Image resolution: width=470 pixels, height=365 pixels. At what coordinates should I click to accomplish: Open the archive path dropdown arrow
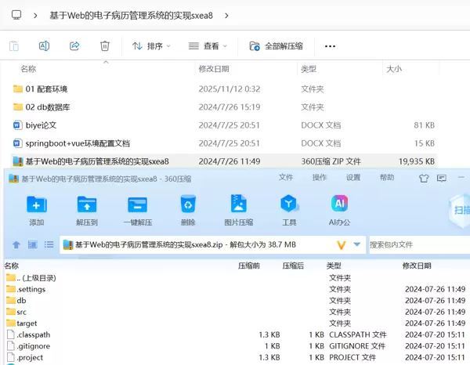pyautogui.click(x=358, y=245)
